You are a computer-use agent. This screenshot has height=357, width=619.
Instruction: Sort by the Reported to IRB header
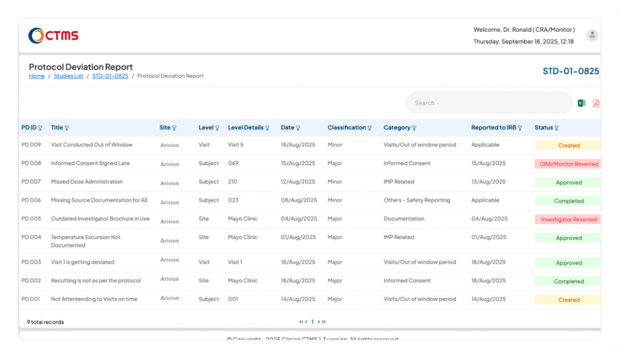click(493, 128)
